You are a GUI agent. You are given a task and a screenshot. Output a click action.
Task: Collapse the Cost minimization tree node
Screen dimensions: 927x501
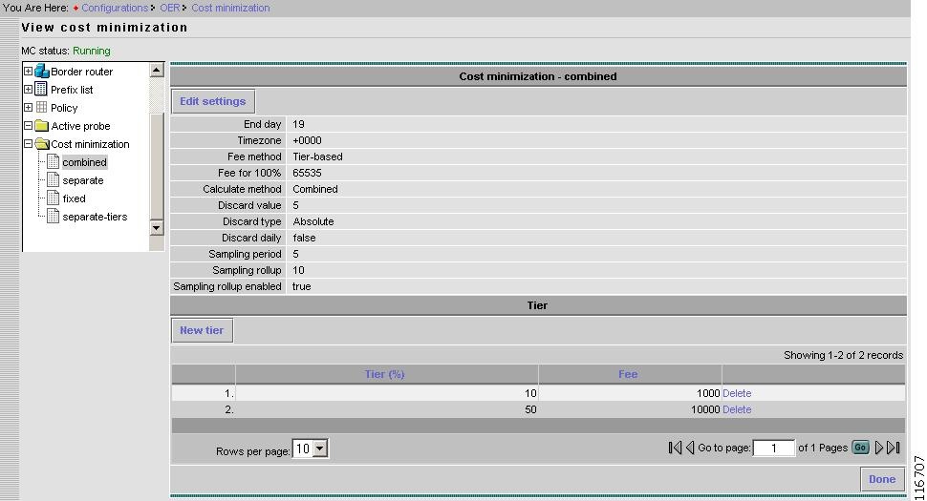tap(28, 144)
